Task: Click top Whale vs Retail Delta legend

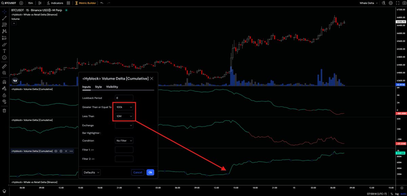Action: tap(34, 15)
